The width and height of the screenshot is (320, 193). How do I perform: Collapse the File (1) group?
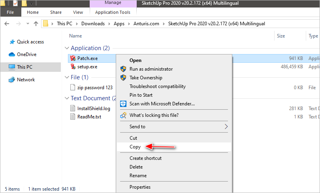click(66, 77)
